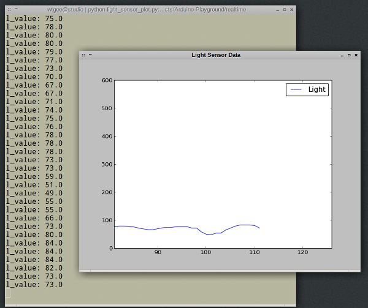This screenshot has height=308, width=368.
Task: Close the Light Sensor Data window
Action: tap(356, 55)
